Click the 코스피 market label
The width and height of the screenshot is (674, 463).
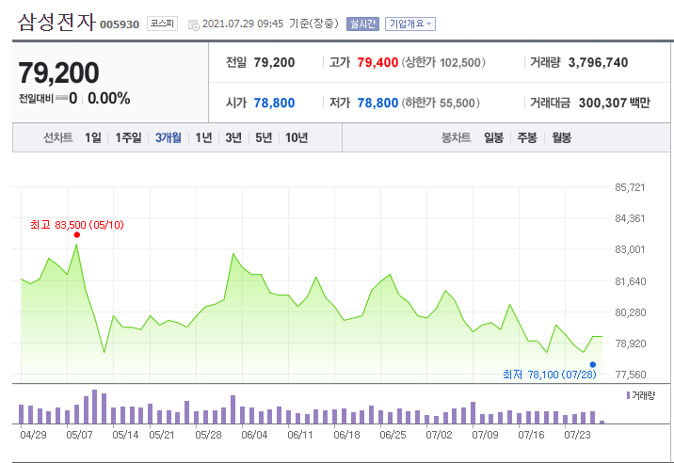point(162,24)
